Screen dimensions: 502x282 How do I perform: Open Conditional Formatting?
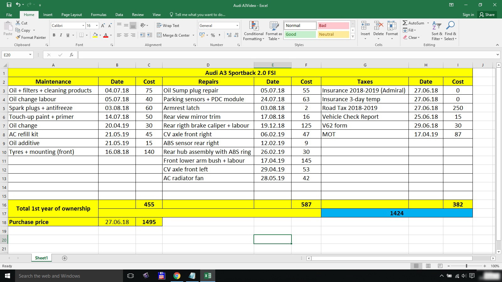point(254,31)
